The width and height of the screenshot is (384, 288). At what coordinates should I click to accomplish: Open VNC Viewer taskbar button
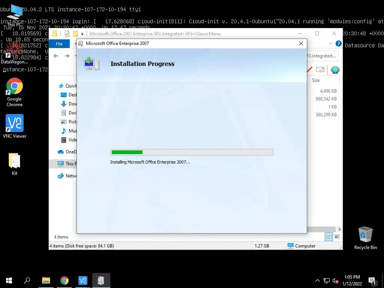83,280
